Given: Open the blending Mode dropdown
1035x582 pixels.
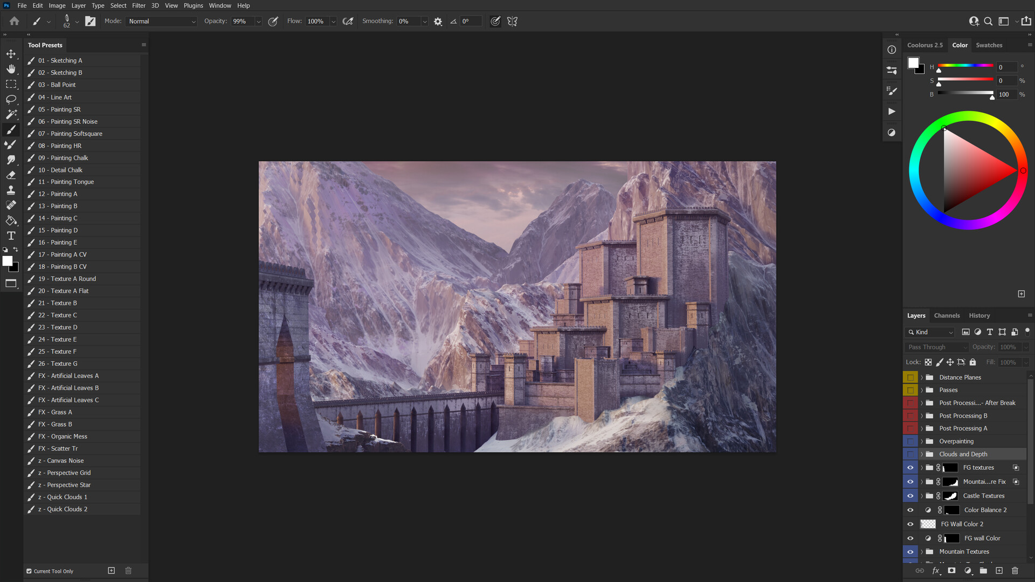Looking at the screenshot, I should (161, 22).
